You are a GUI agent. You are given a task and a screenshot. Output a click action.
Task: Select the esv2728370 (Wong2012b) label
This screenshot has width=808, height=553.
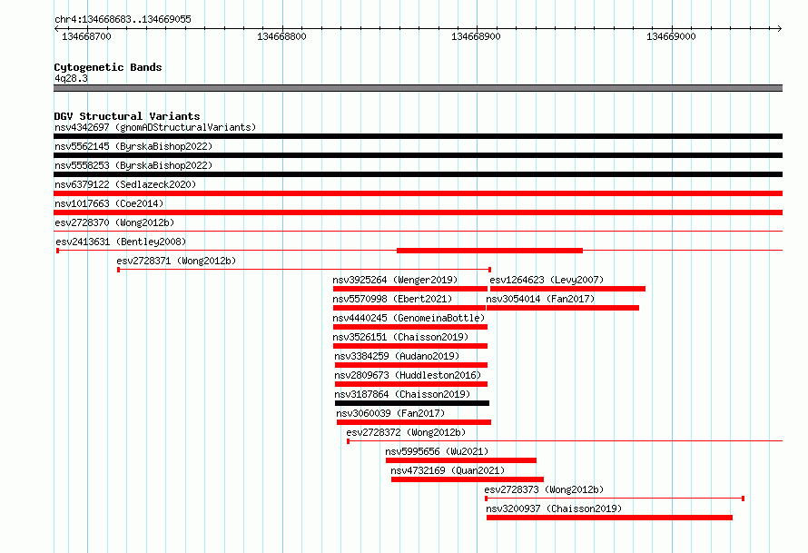(x=114, y=222)
